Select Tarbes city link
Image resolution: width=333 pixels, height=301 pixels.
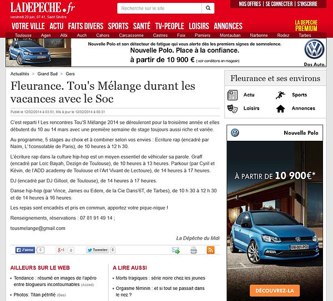coord(305,35)
